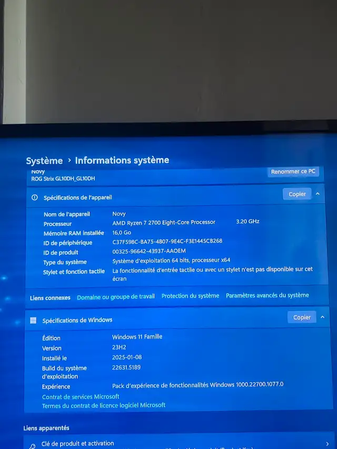Click the Liens apparentés heading
Image resolution: width=337 pixels, height=449 pixels.
tap(46, 428)
